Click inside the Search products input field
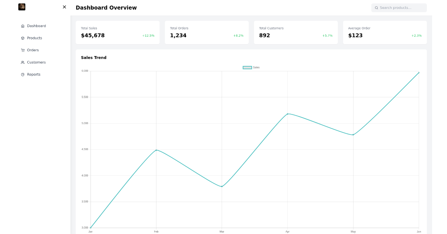The image size is (447, 234). [399, 7]
